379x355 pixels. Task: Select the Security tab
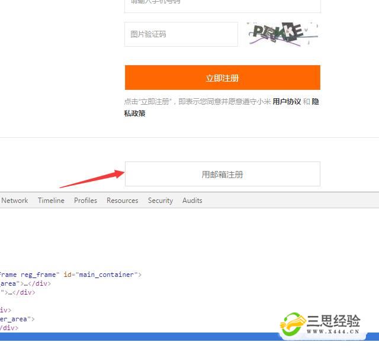(x=160, y=201)
